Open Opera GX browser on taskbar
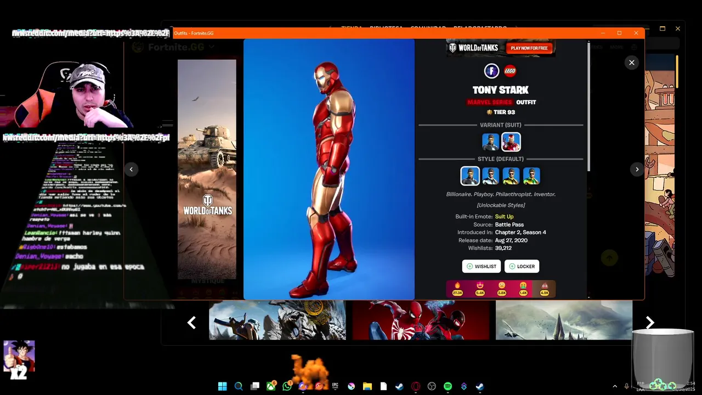The image size is (702, 395). tap(416, 386)
